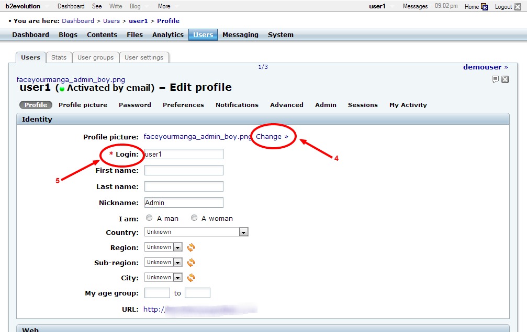Close the user edit form with X icon

pyautogui.click(x=505, y=79)
